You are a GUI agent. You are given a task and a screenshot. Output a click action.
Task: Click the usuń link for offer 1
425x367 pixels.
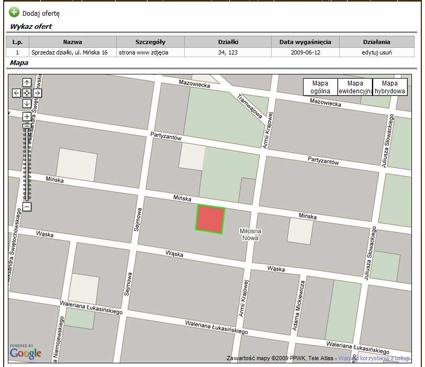pos(385,52)
